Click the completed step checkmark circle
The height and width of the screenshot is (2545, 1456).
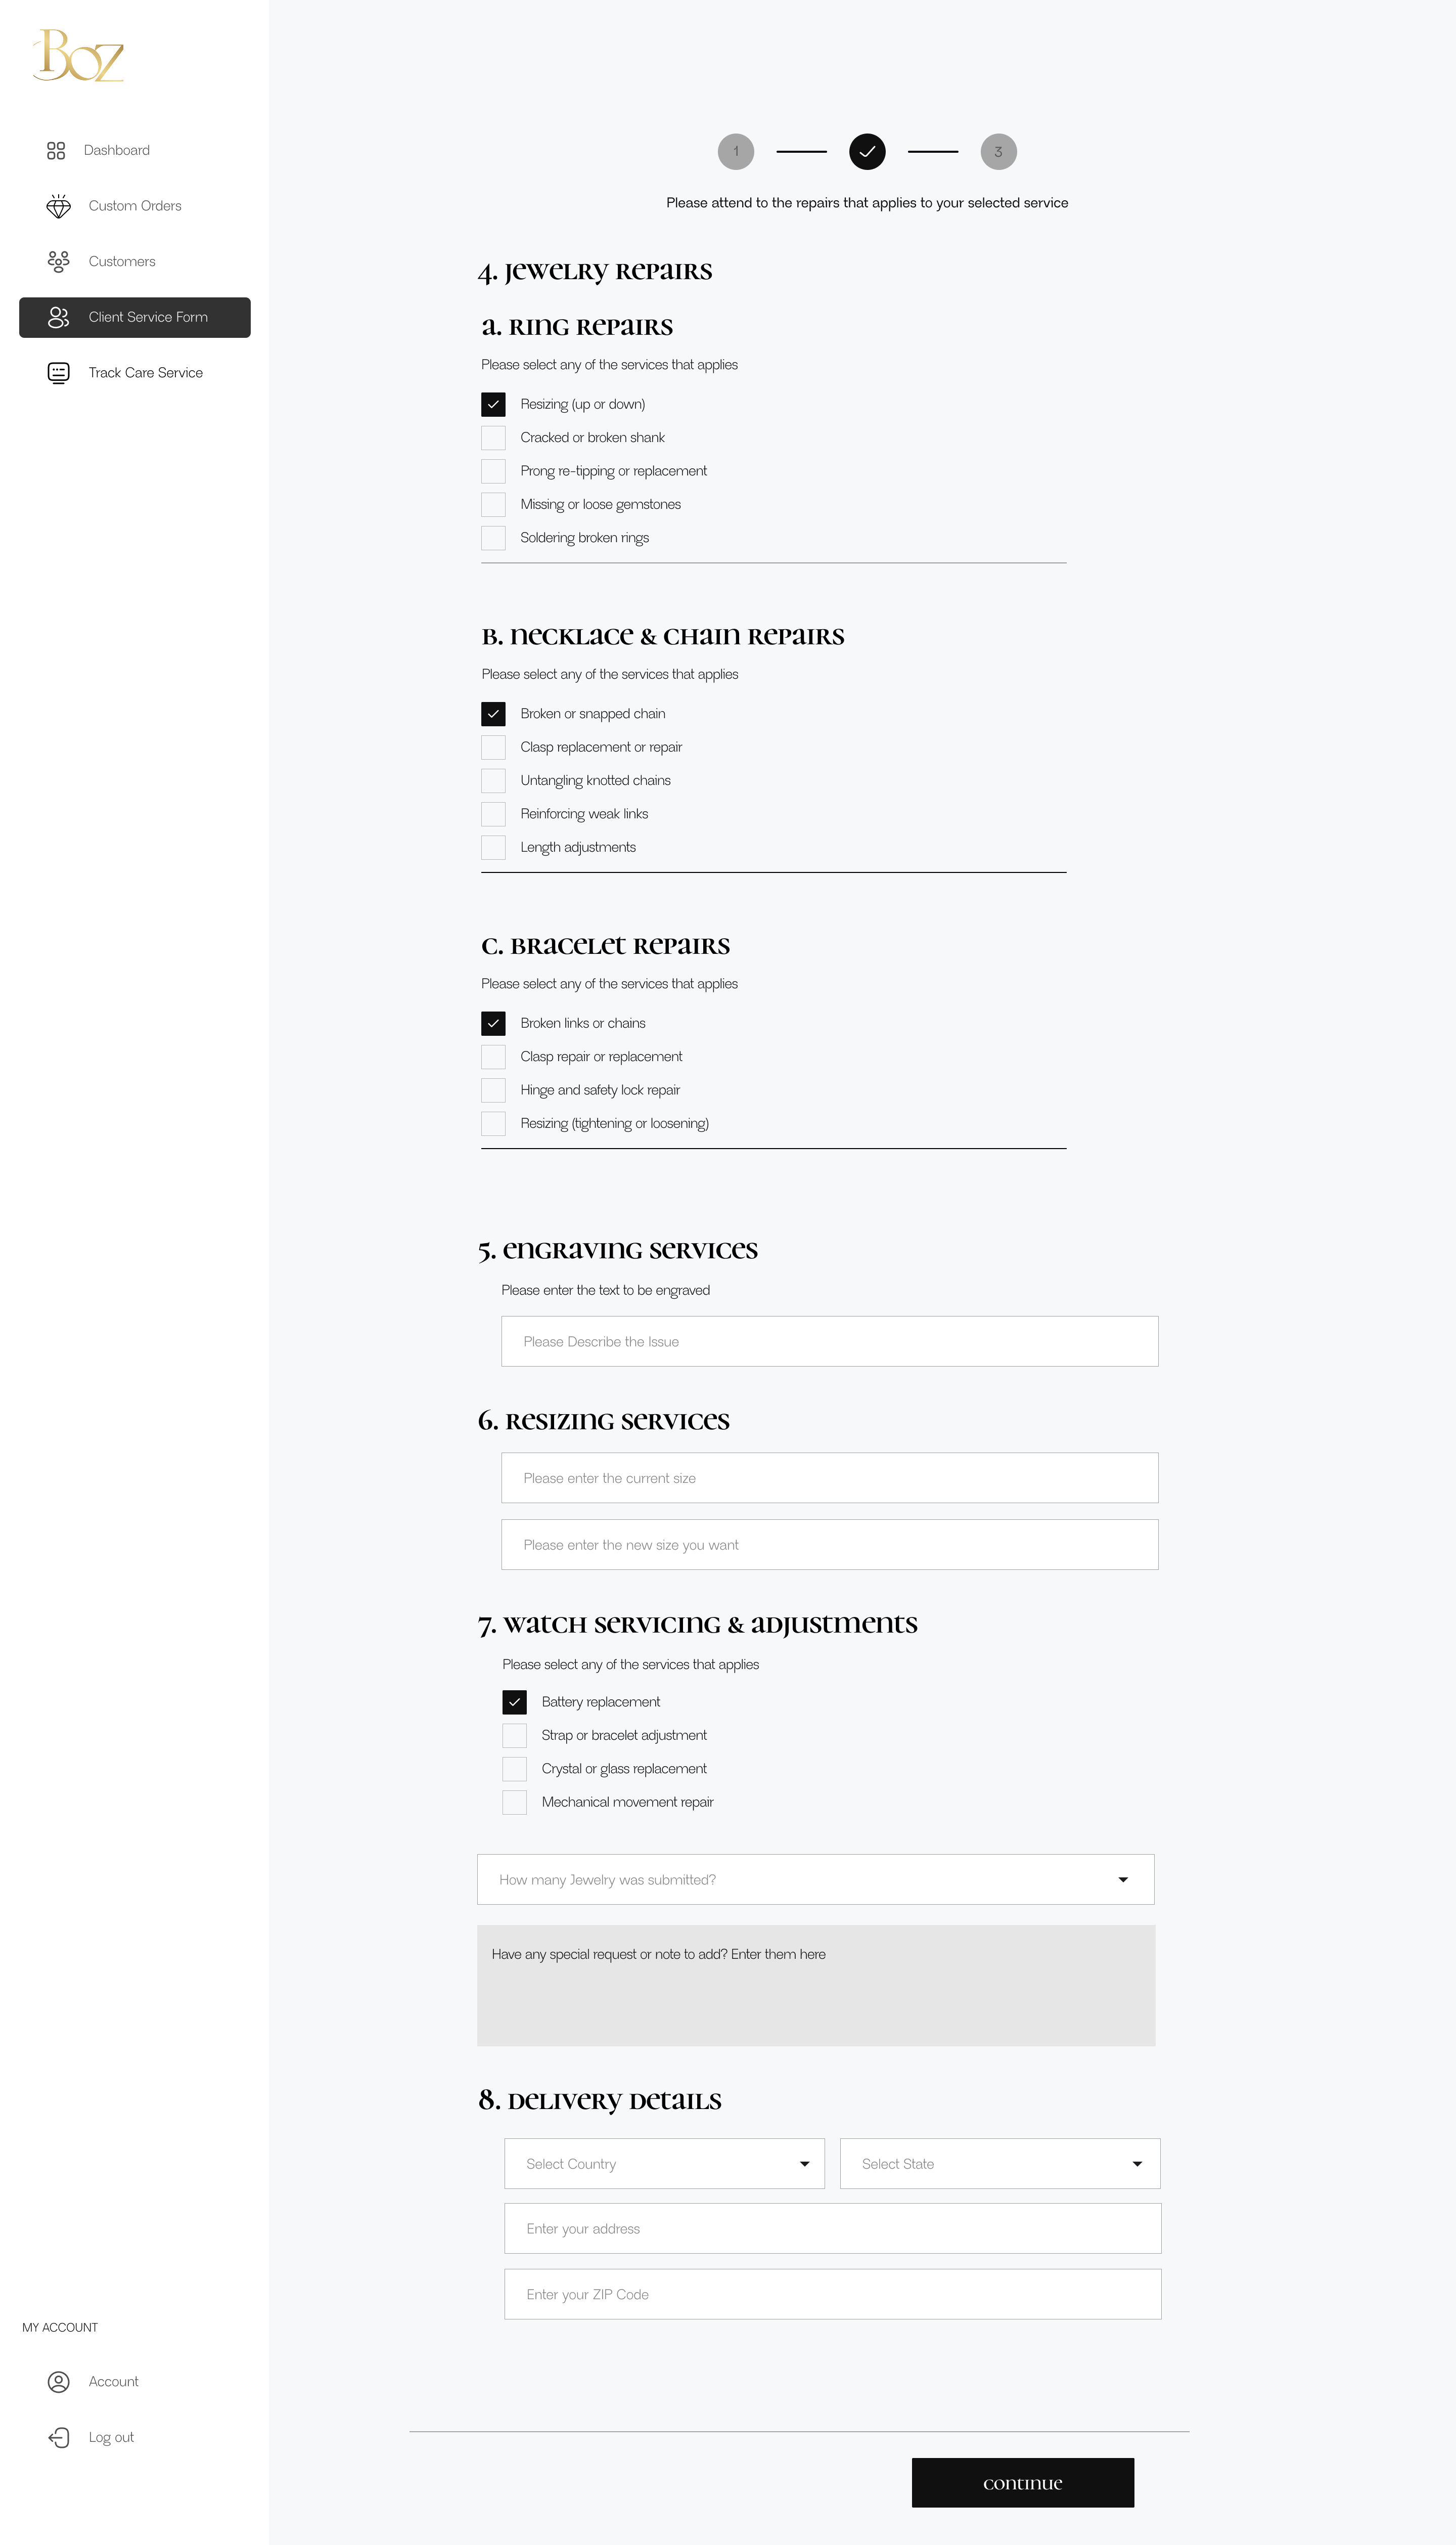867,152
